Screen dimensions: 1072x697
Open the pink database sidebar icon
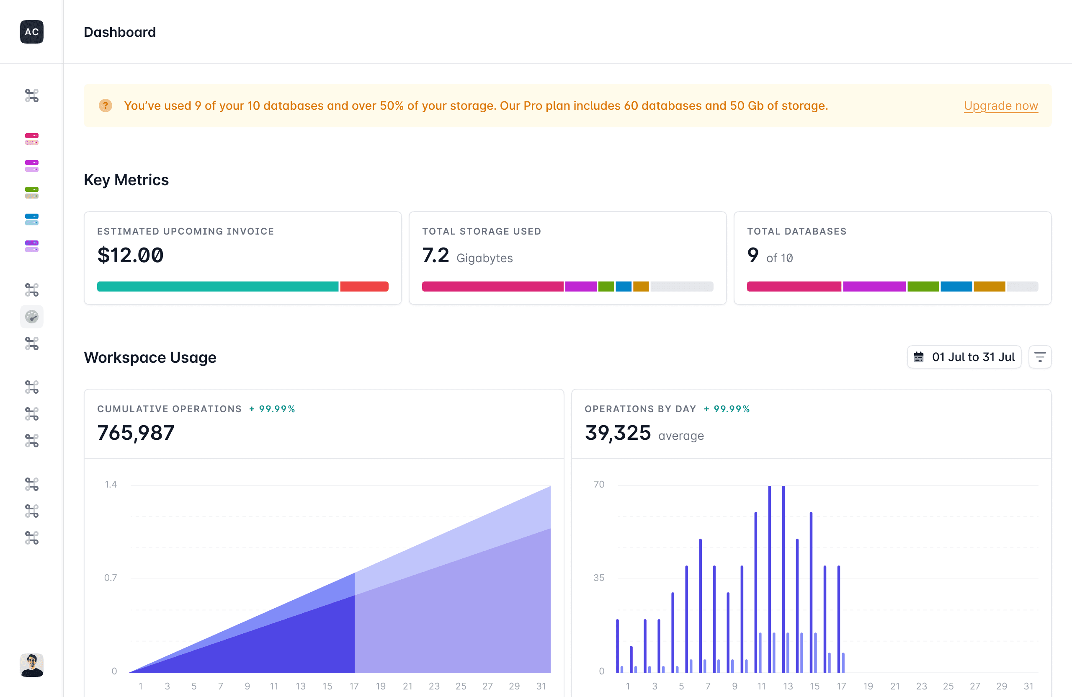coord(31,139)
